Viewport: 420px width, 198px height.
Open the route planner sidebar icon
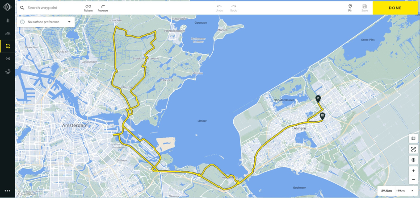pos(8,46)
